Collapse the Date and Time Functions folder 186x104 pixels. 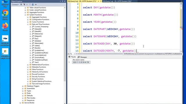coord(28,24)
